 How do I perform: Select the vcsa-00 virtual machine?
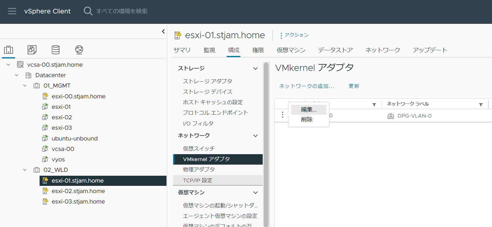point(63,149)
